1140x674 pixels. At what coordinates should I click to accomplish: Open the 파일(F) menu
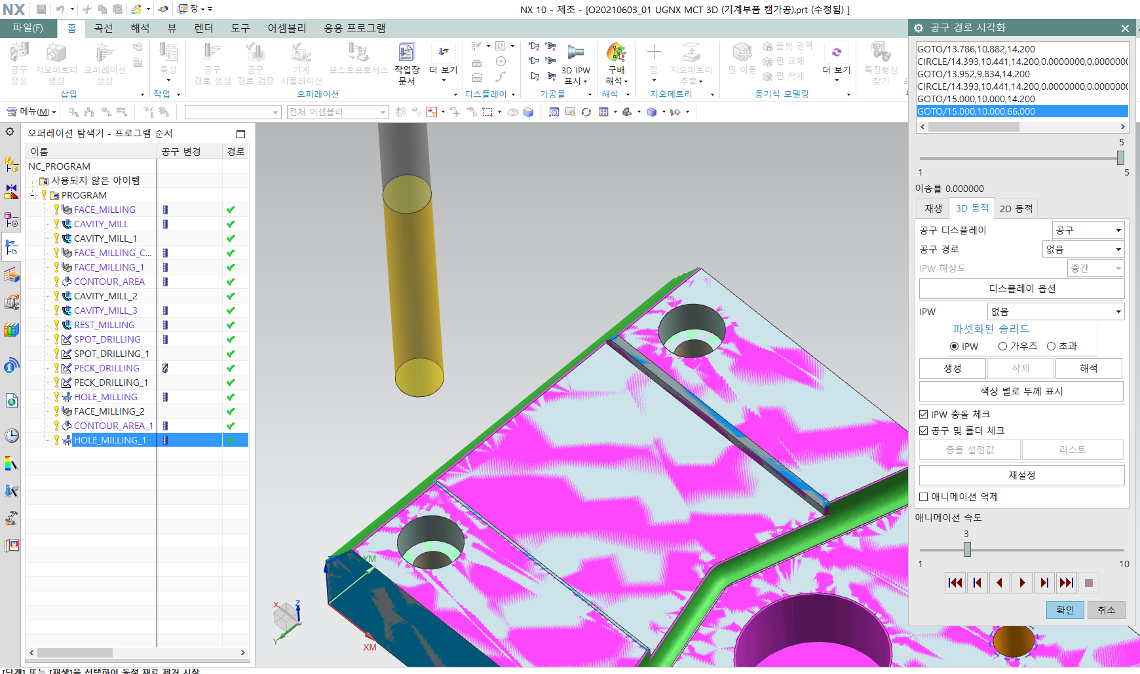[x=28, y=28]
